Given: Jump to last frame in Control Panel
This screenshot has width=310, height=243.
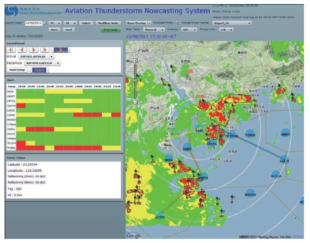Looking at the screenshot, I should coord(45,50).
